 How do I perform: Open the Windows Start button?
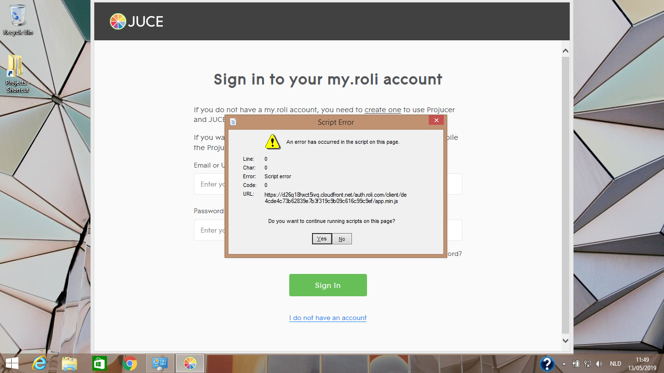pos(12,363)
